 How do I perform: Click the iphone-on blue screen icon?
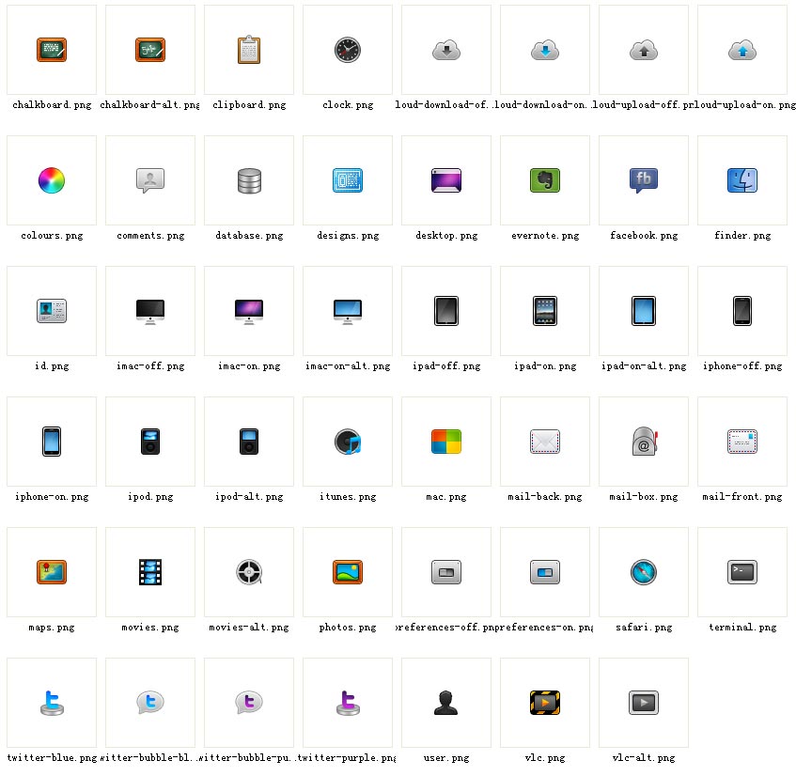[52, 442]
